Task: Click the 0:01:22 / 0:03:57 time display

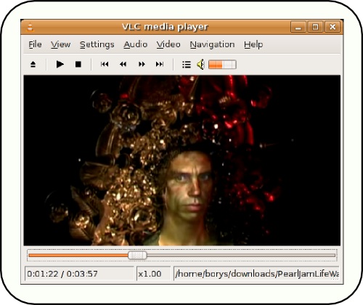Action: tap(79, 274)
